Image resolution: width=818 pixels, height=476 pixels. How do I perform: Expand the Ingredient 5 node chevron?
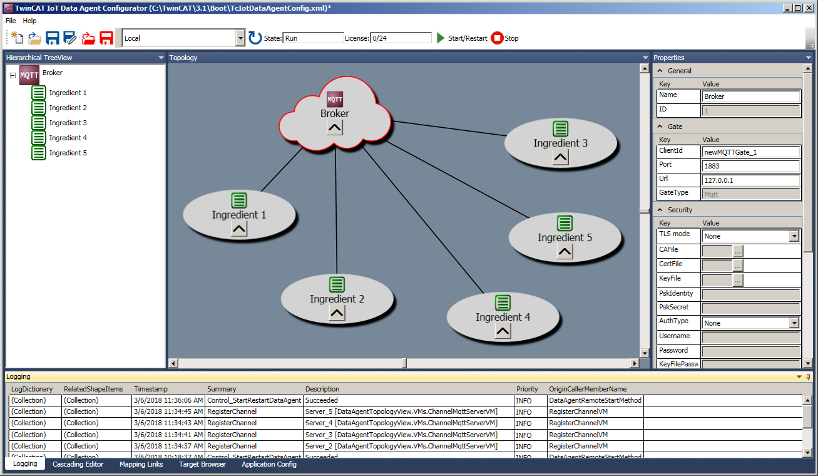point(565,252)
